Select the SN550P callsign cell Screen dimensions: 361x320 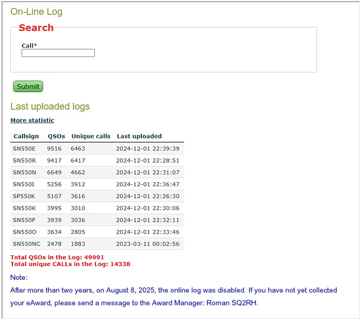tap(24, 220)
